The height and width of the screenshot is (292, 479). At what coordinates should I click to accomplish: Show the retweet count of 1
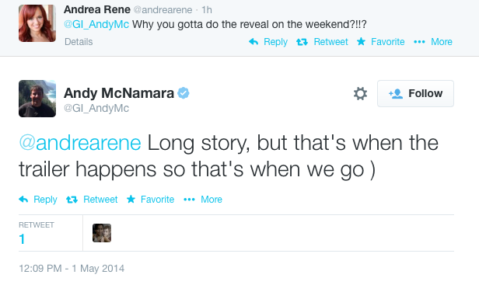point(22,239)
